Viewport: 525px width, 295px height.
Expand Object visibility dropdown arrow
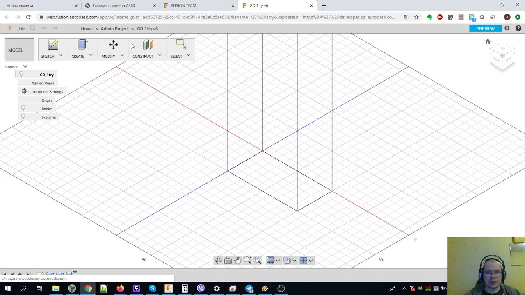[294, 261]
